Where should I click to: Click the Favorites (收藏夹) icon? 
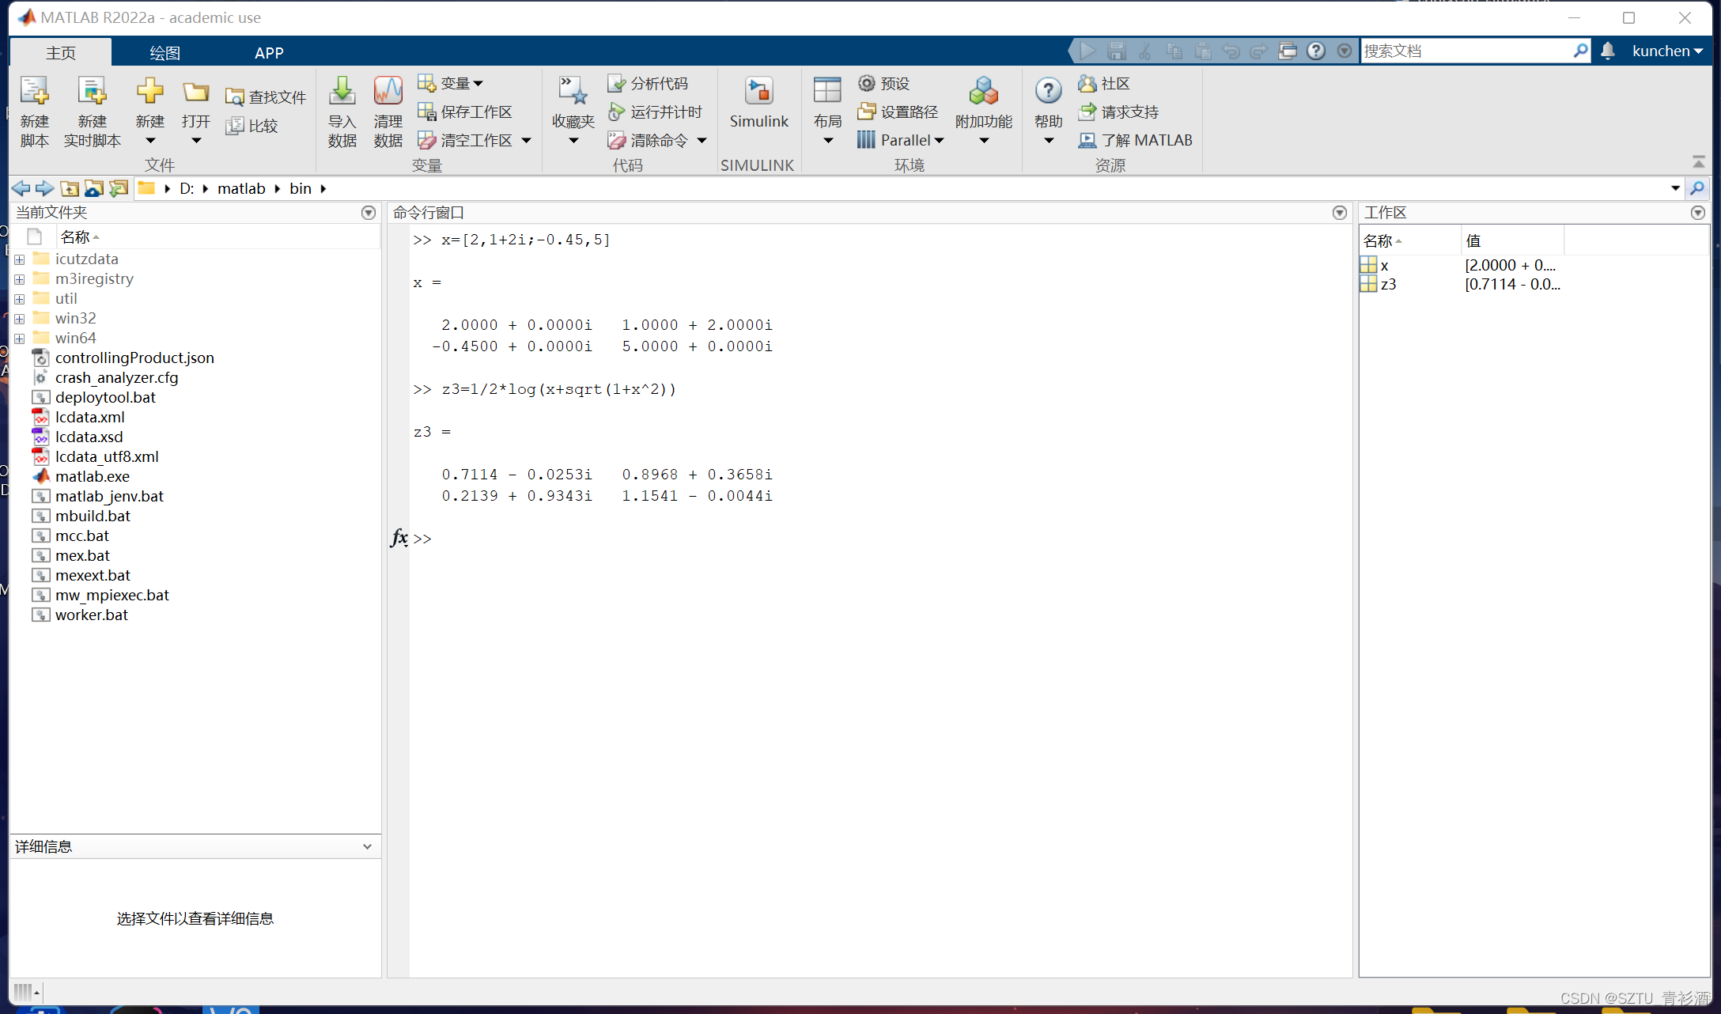pyautogui.click(x=573, y=93)
